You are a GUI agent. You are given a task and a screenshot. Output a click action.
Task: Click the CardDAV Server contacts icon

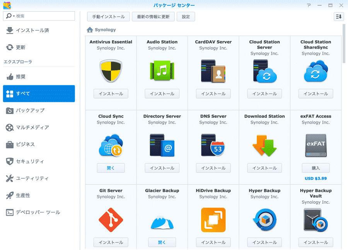tap(213, 71)
